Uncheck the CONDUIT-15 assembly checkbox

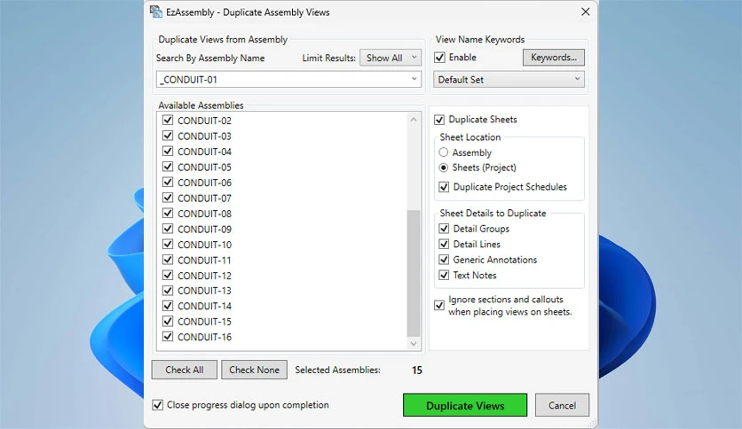click(168, 321)
